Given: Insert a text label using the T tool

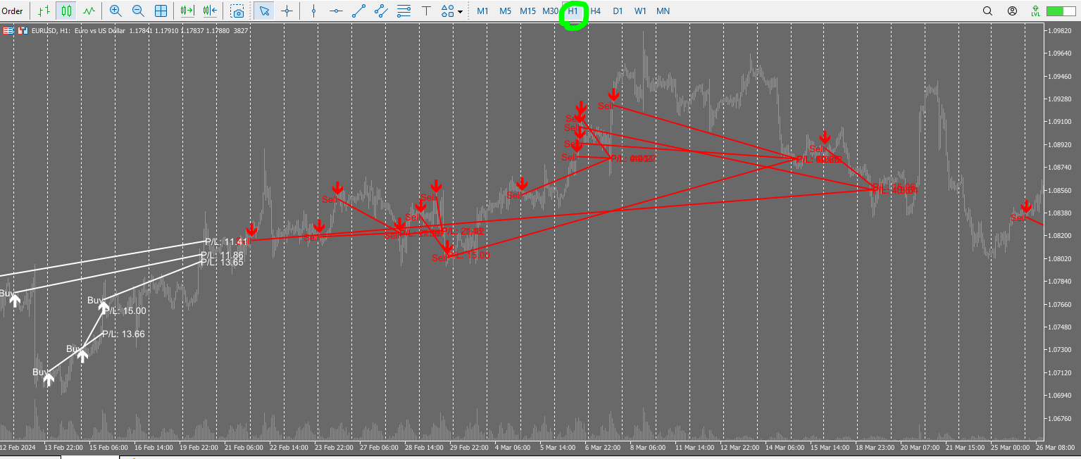Looking at the screenshot, I should [x=425, y=11].
